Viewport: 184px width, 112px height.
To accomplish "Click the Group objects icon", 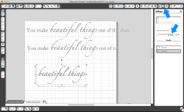I will [x=3, y=109].
